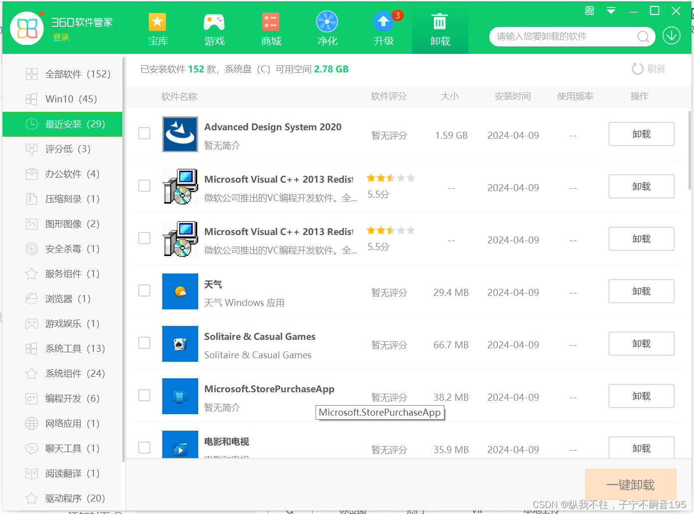Sort by 软件名称 column header
The width and height of the screenshot is (694, 514).
point(179,96)
